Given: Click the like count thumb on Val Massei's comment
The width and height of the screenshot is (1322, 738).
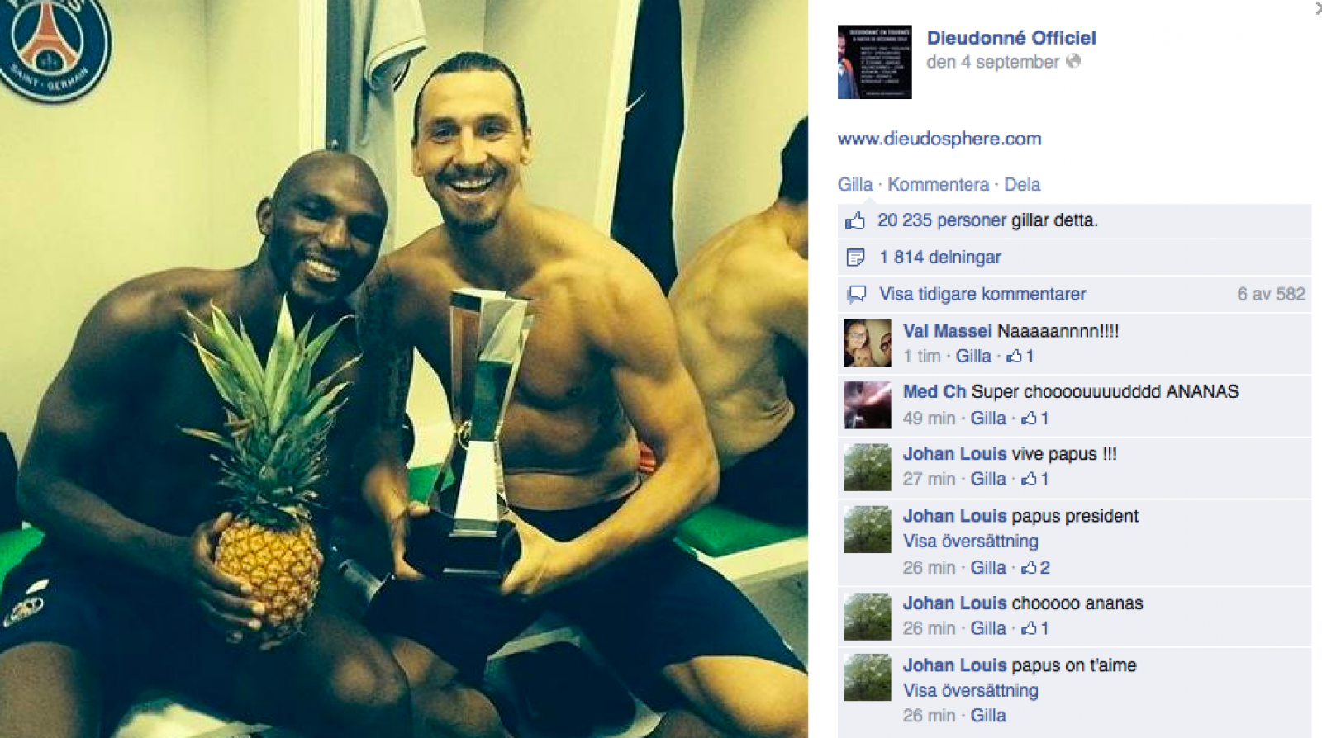Looking at the screenshot, I should click(x=1014, y=356).
